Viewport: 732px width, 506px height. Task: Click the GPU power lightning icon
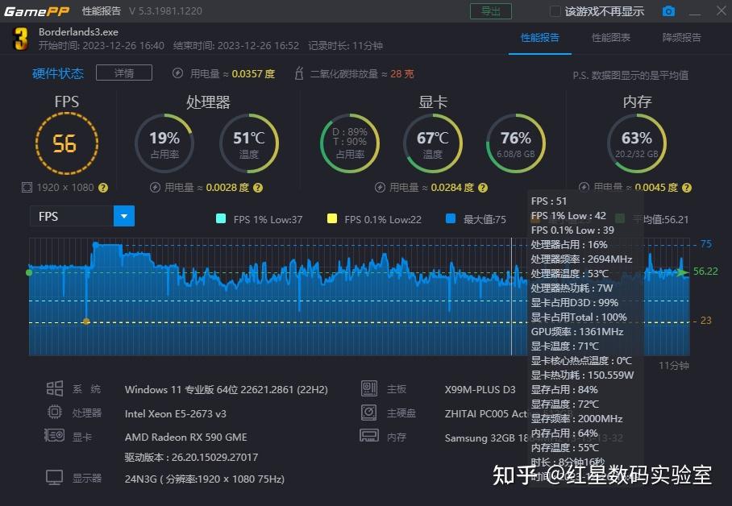pos(380,188)
